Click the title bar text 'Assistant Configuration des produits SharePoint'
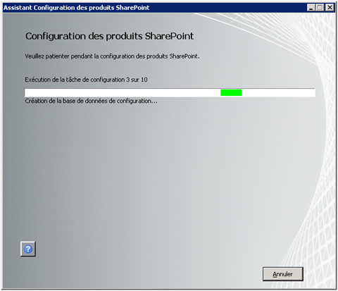 click(77, 8)
